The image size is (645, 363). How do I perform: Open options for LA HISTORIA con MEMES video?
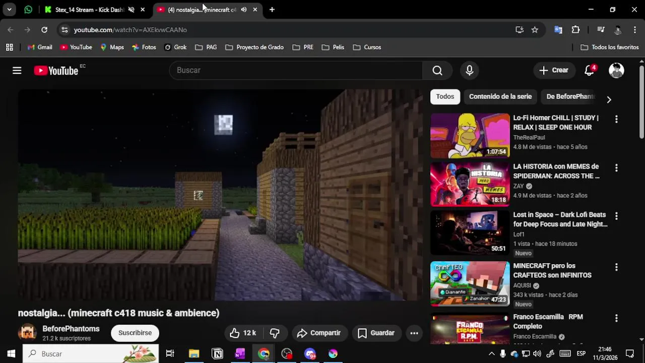[616, 168]
